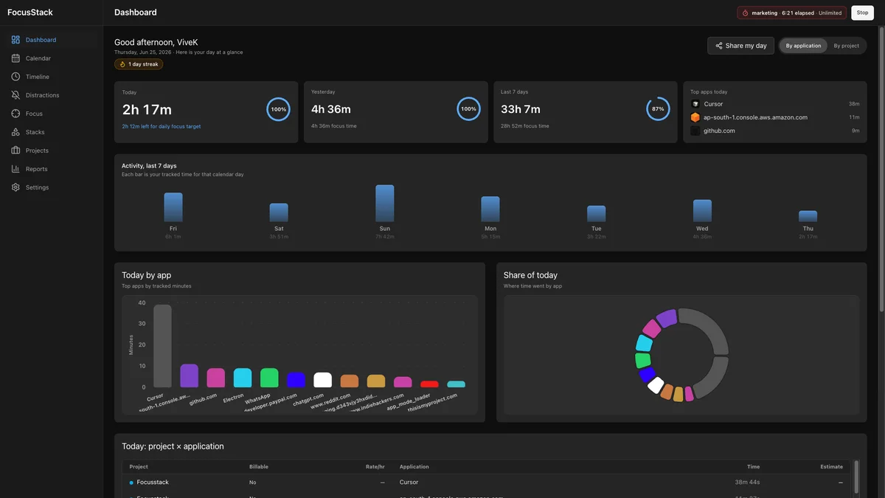The image size is (885, 498).
Task: Switch view to By project
Action: click(x=846, y=46)
